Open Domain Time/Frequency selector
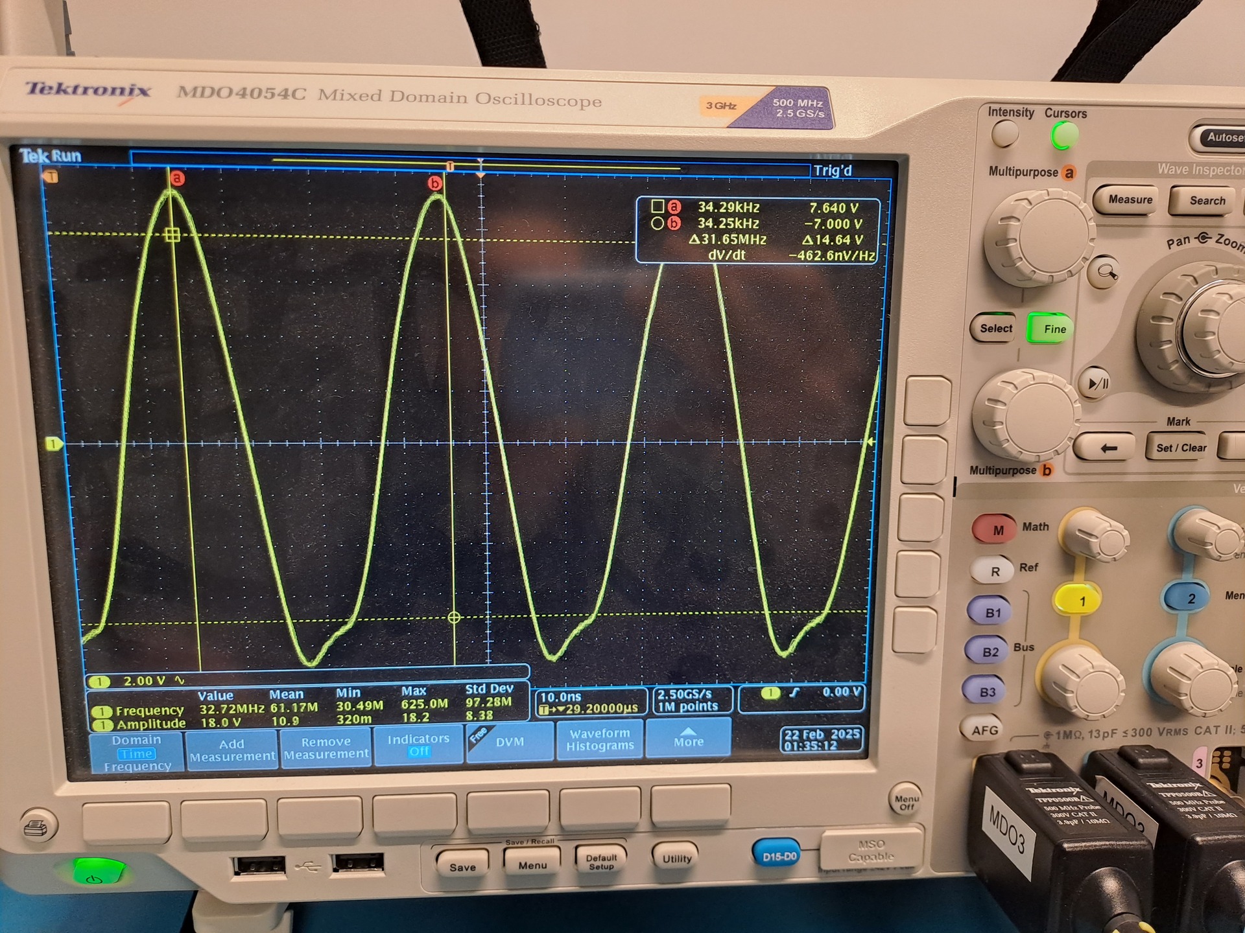Viewport: 1245px width, 933px height. pyautogui.click(x=136, y=753)
